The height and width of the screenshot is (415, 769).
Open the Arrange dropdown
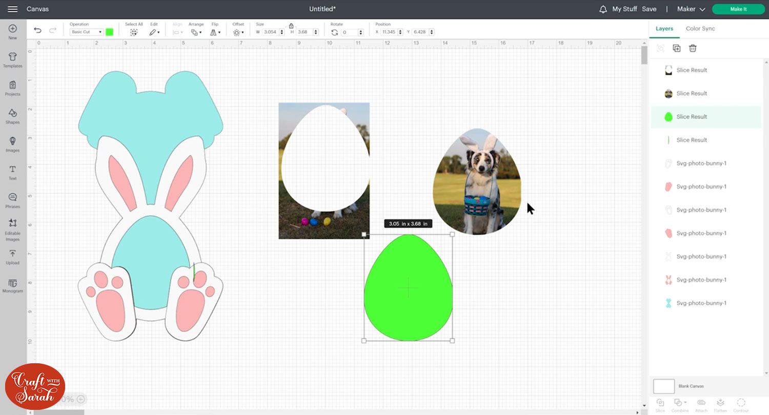[x=195, y=32]
